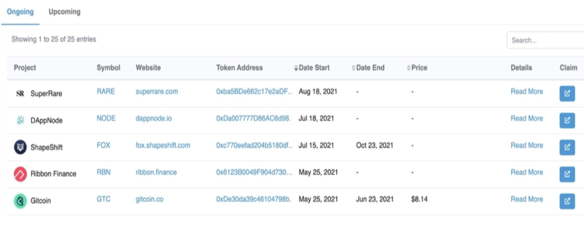This screenshot has width=584, height=228.
Task: Open token address 0xDe30da39c46104798b
Action: click(254, 199)
